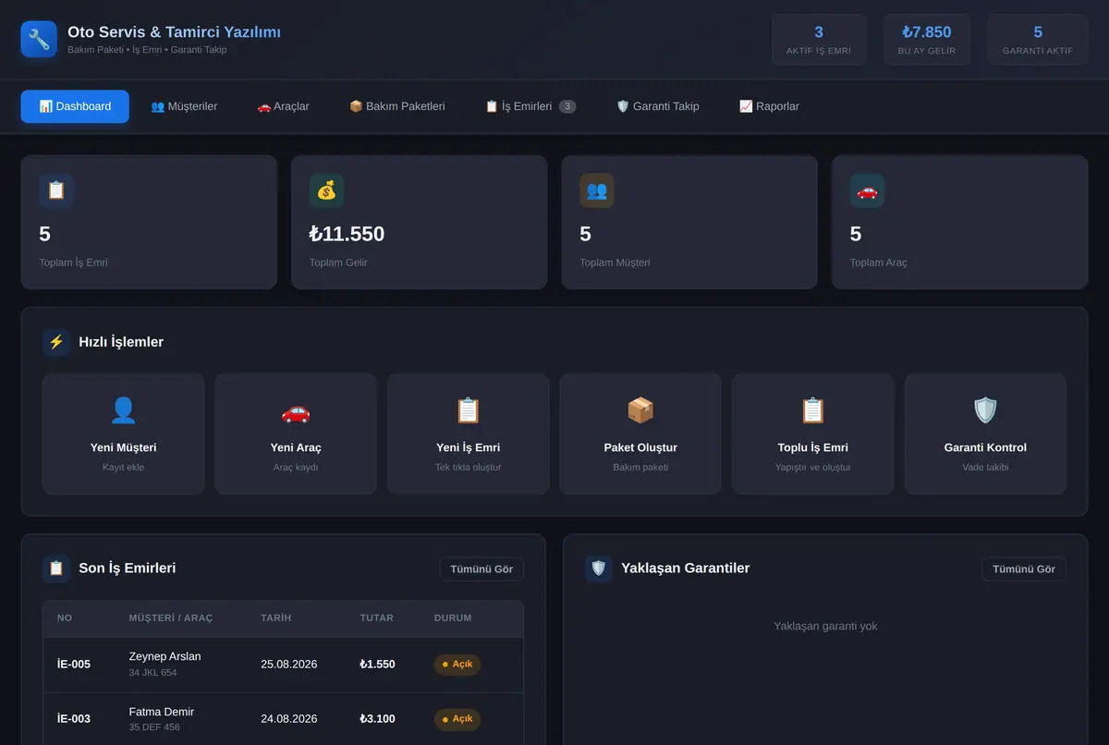Image resolution: width=1109 pixels, height=745 pixels.
Task: Click the Açık status badge for İE-003
Action: pyautogui.click(x=457, y=719)
